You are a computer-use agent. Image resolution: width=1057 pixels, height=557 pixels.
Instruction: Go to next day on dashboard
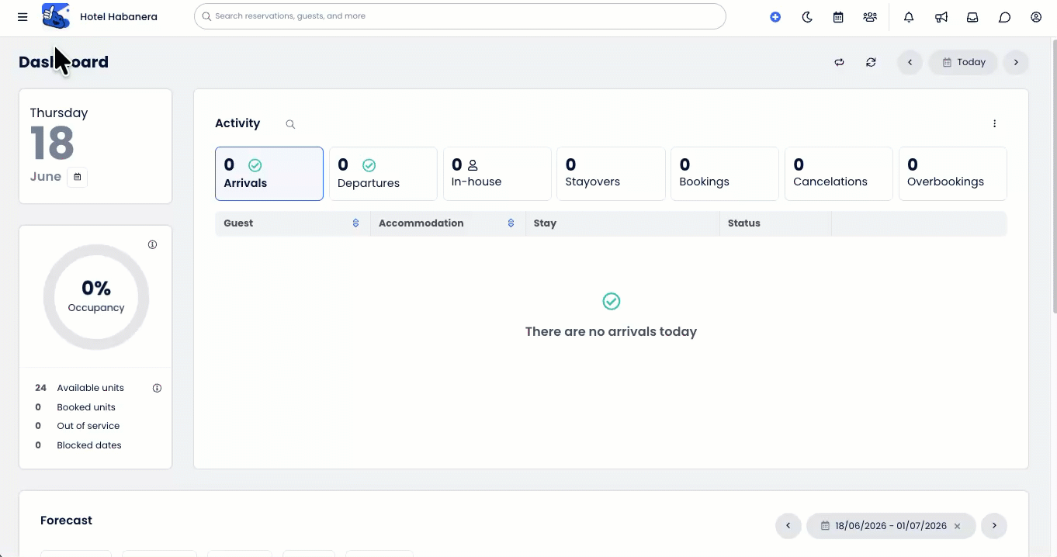pos(1016,62)
